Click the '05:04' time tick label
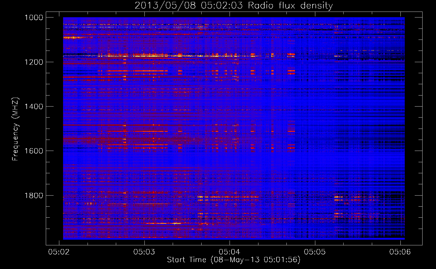This screenshot has height=269, width=436. point(229,252)
